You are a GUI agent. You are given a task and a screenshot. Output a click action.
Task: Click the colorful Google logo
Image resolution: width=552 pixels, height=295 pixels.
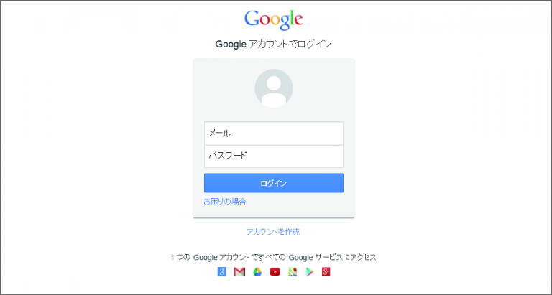[274, 19]
